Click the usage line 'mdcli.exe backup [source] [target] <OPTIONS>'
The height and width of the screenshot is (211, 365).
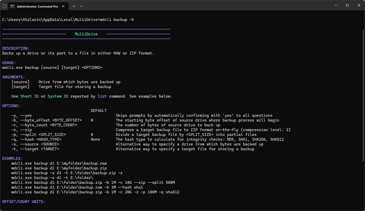pos(52,68)
